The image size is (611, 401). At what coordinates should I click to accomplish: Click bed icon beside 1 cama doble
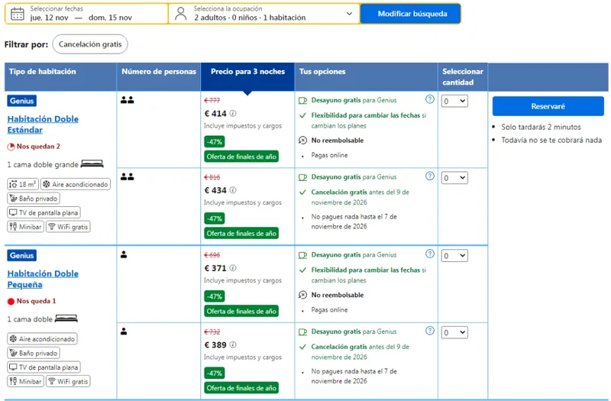[66, 319]
